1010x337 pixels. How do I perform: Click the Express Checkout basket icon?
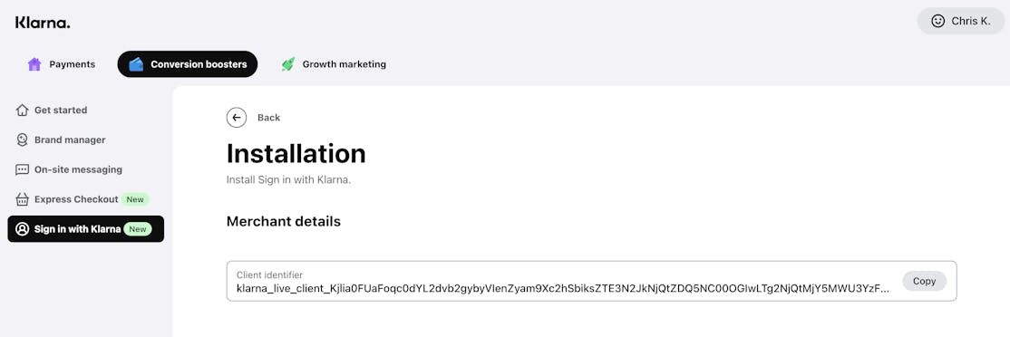click(22, 199)
